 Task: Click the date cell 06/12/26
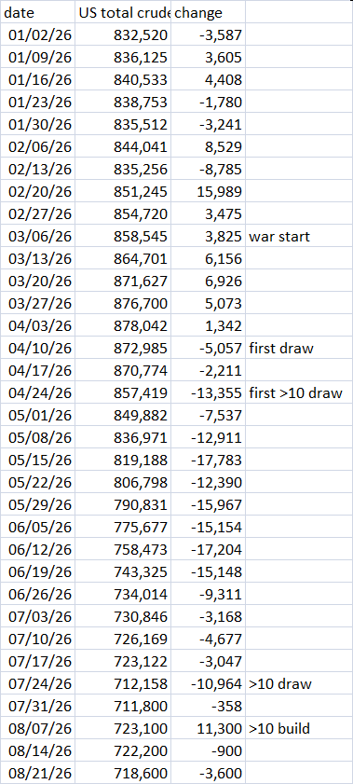(38, 549)
